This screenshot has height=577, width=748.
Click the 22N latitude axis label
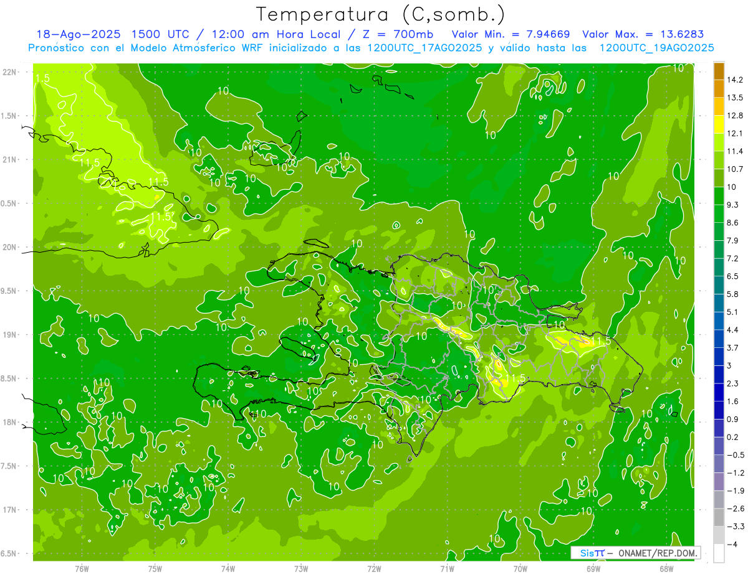[x=9, y=72]
